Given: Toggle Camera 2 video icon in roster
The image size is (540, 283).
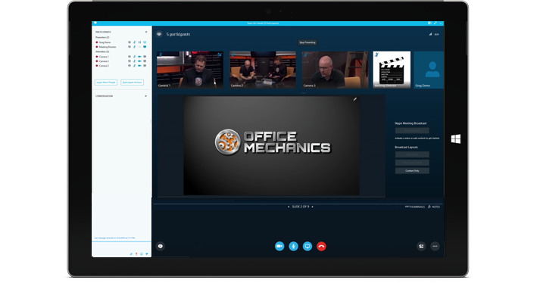Looking at the screenshot, I should point(139,61).
